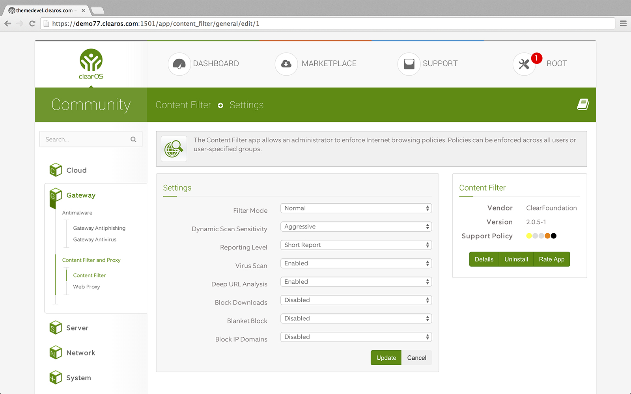Screen dimensions: 631x394
Task: Click the yellow support policy dot
Action: click(529, 236)
